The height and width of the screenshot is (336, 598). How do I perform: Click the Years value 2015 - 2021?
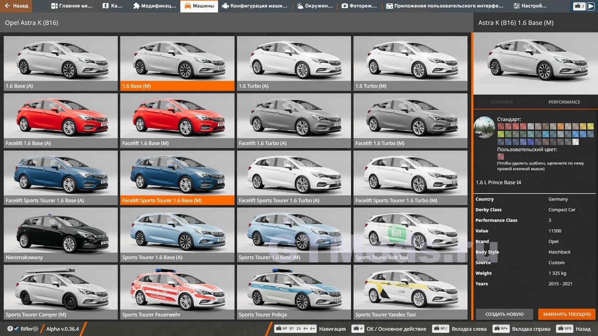point(561,283)
